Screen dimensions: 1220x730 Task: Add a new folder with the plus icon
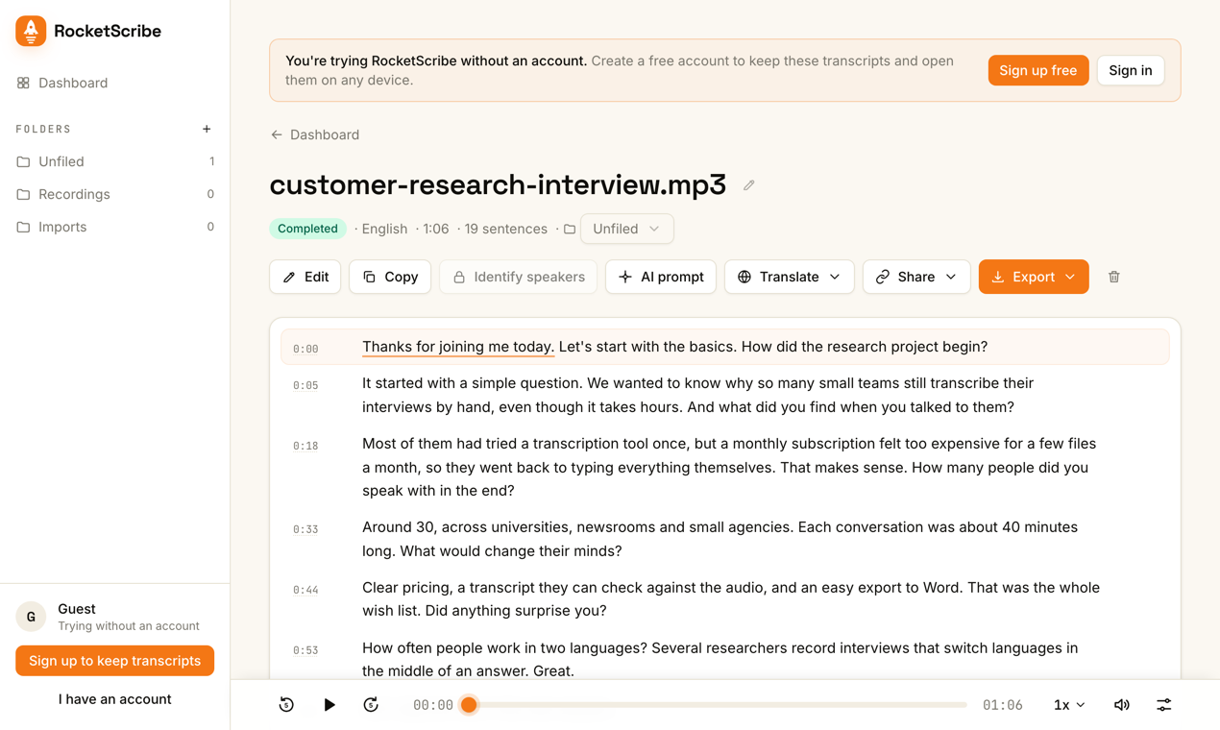(x=207, y=129)
